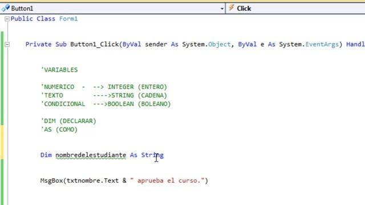This screenshot has height=205, width=365.
Task: Click txtnombre.Text in the MsgBox call
Action: pos(92,181)
